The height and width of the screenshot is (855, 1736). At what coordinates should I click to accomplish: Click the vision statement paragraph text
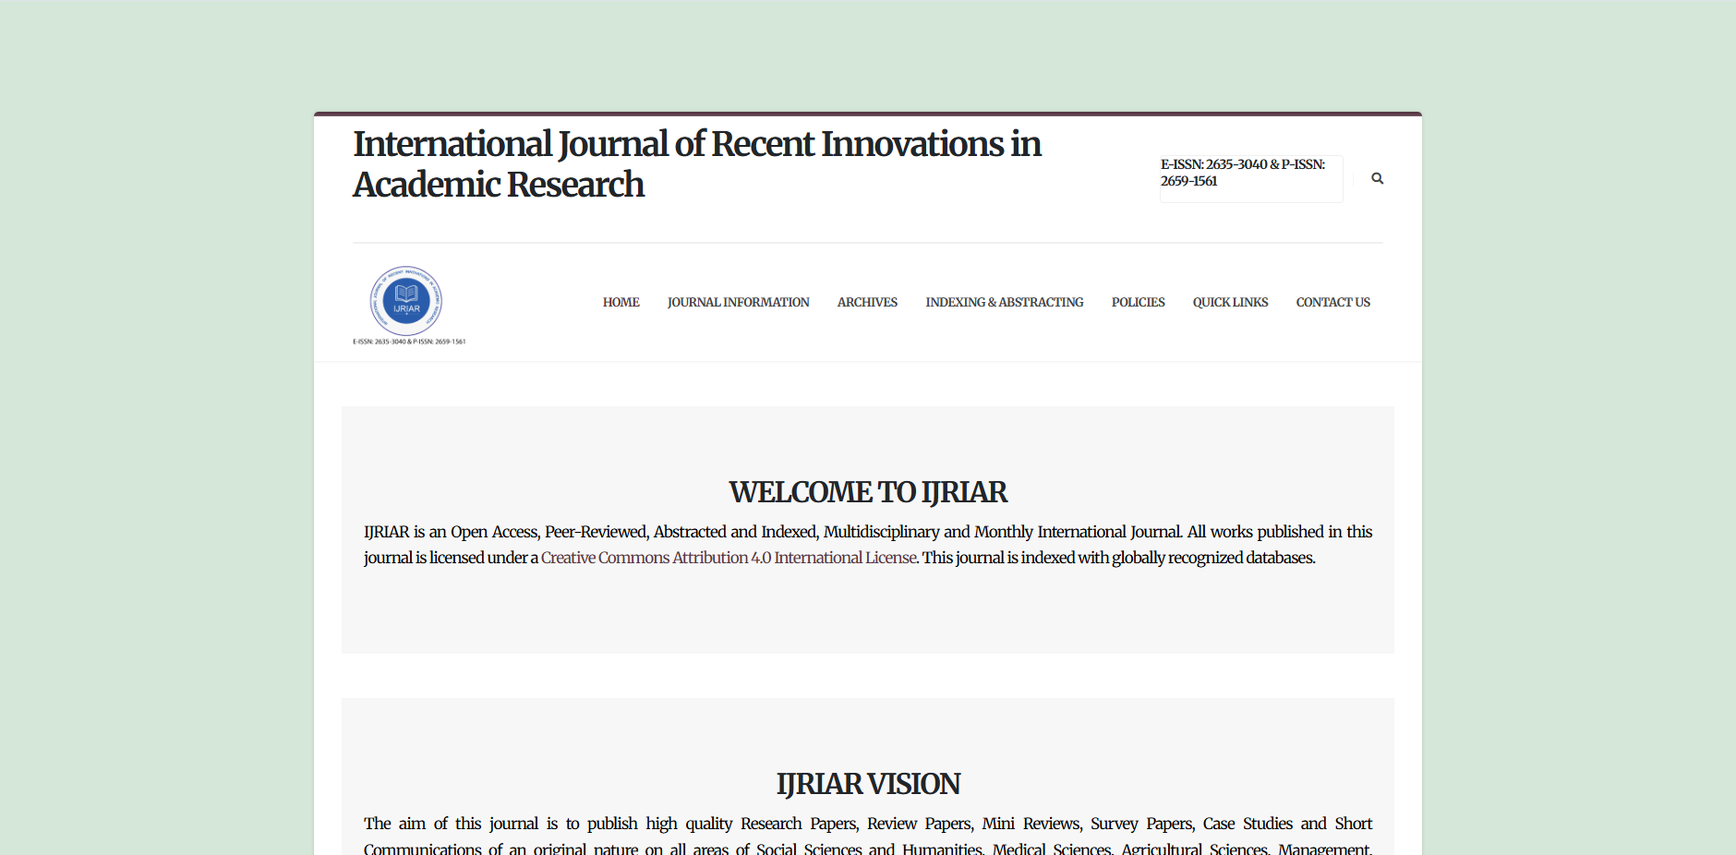pos(867,824)
